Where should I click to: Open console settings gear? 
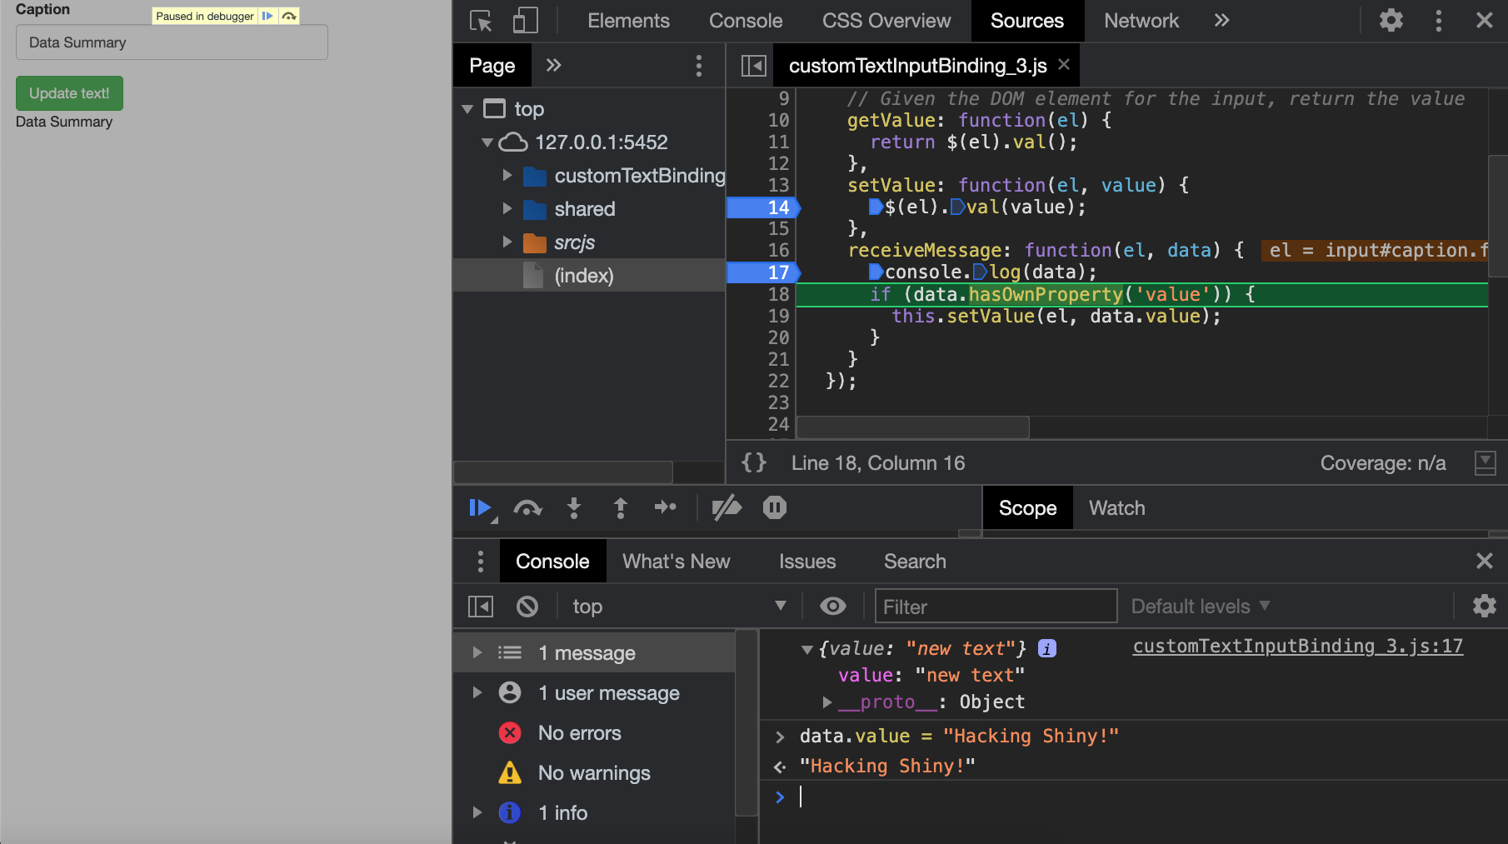click(1485, 606)
